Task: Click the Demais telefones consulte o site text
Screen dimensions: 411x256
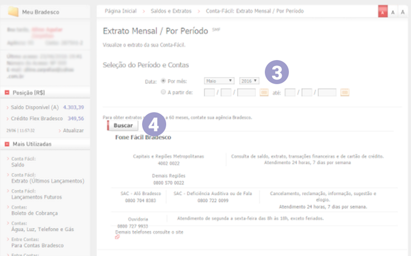Action: coord(149,232)
